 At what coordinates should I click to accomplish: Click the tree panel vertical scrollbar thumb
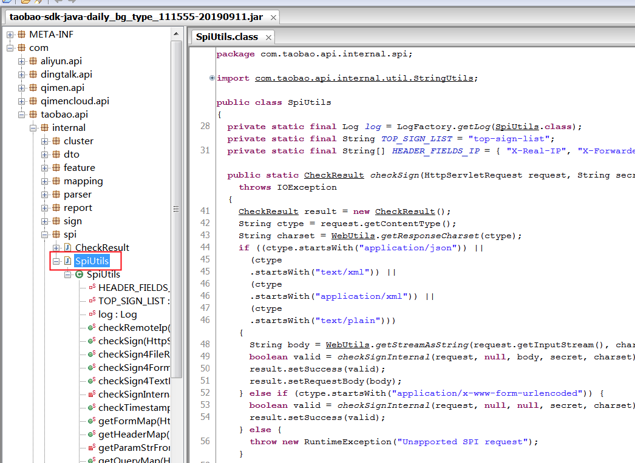[x=176, y=209]
